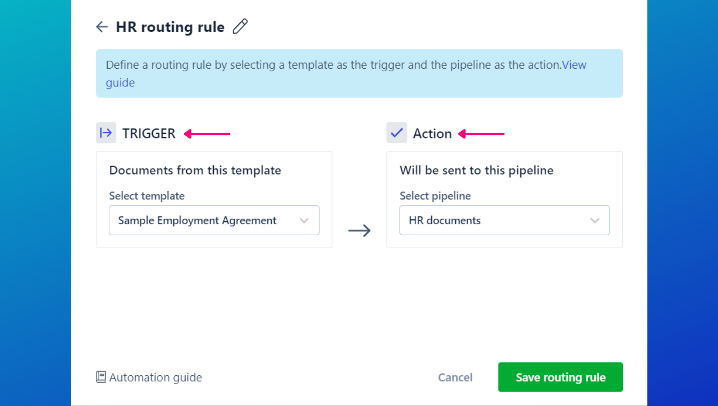Click the Action checkmark icon
The image size is (718, 406).
[x=396, y=133]
